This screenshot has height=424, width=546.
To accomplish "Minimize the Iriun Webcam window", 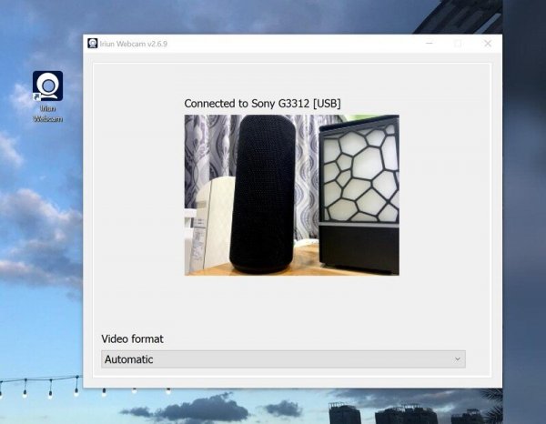I will pos(427,43).
